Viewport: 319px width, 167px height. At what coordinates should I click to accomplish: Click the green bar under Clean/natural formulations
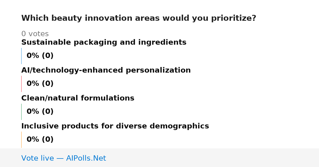click(x=21, y=112)
